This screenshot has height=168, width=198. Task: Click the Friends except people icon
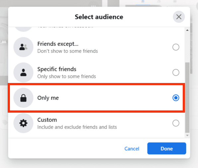[x=23, y=47]
